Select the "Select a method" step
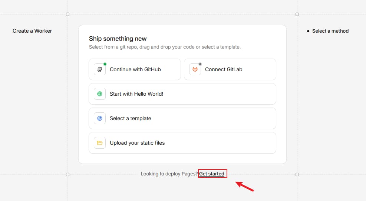Screen dimensions: 366x201 click(330, 31)
